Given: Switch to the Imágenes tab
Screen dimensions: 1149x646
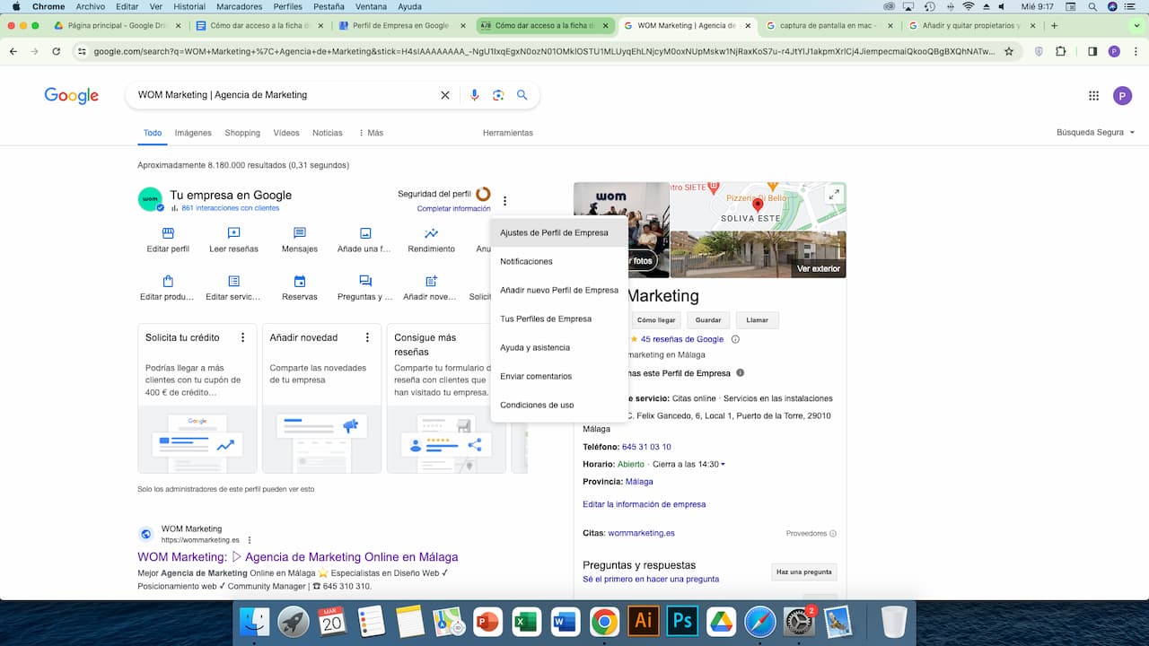Looking at the screenshot, I should pos(193,133).
